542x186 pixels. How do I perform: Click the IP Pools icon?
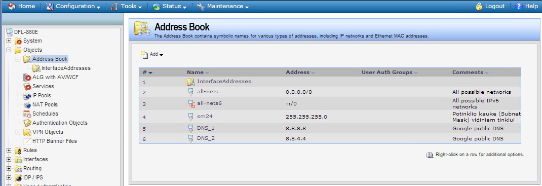click(27, 95)
